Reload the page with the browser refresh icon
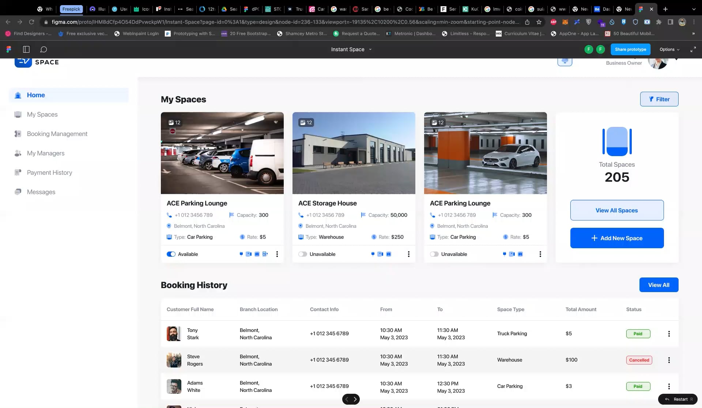 (31, 22)
